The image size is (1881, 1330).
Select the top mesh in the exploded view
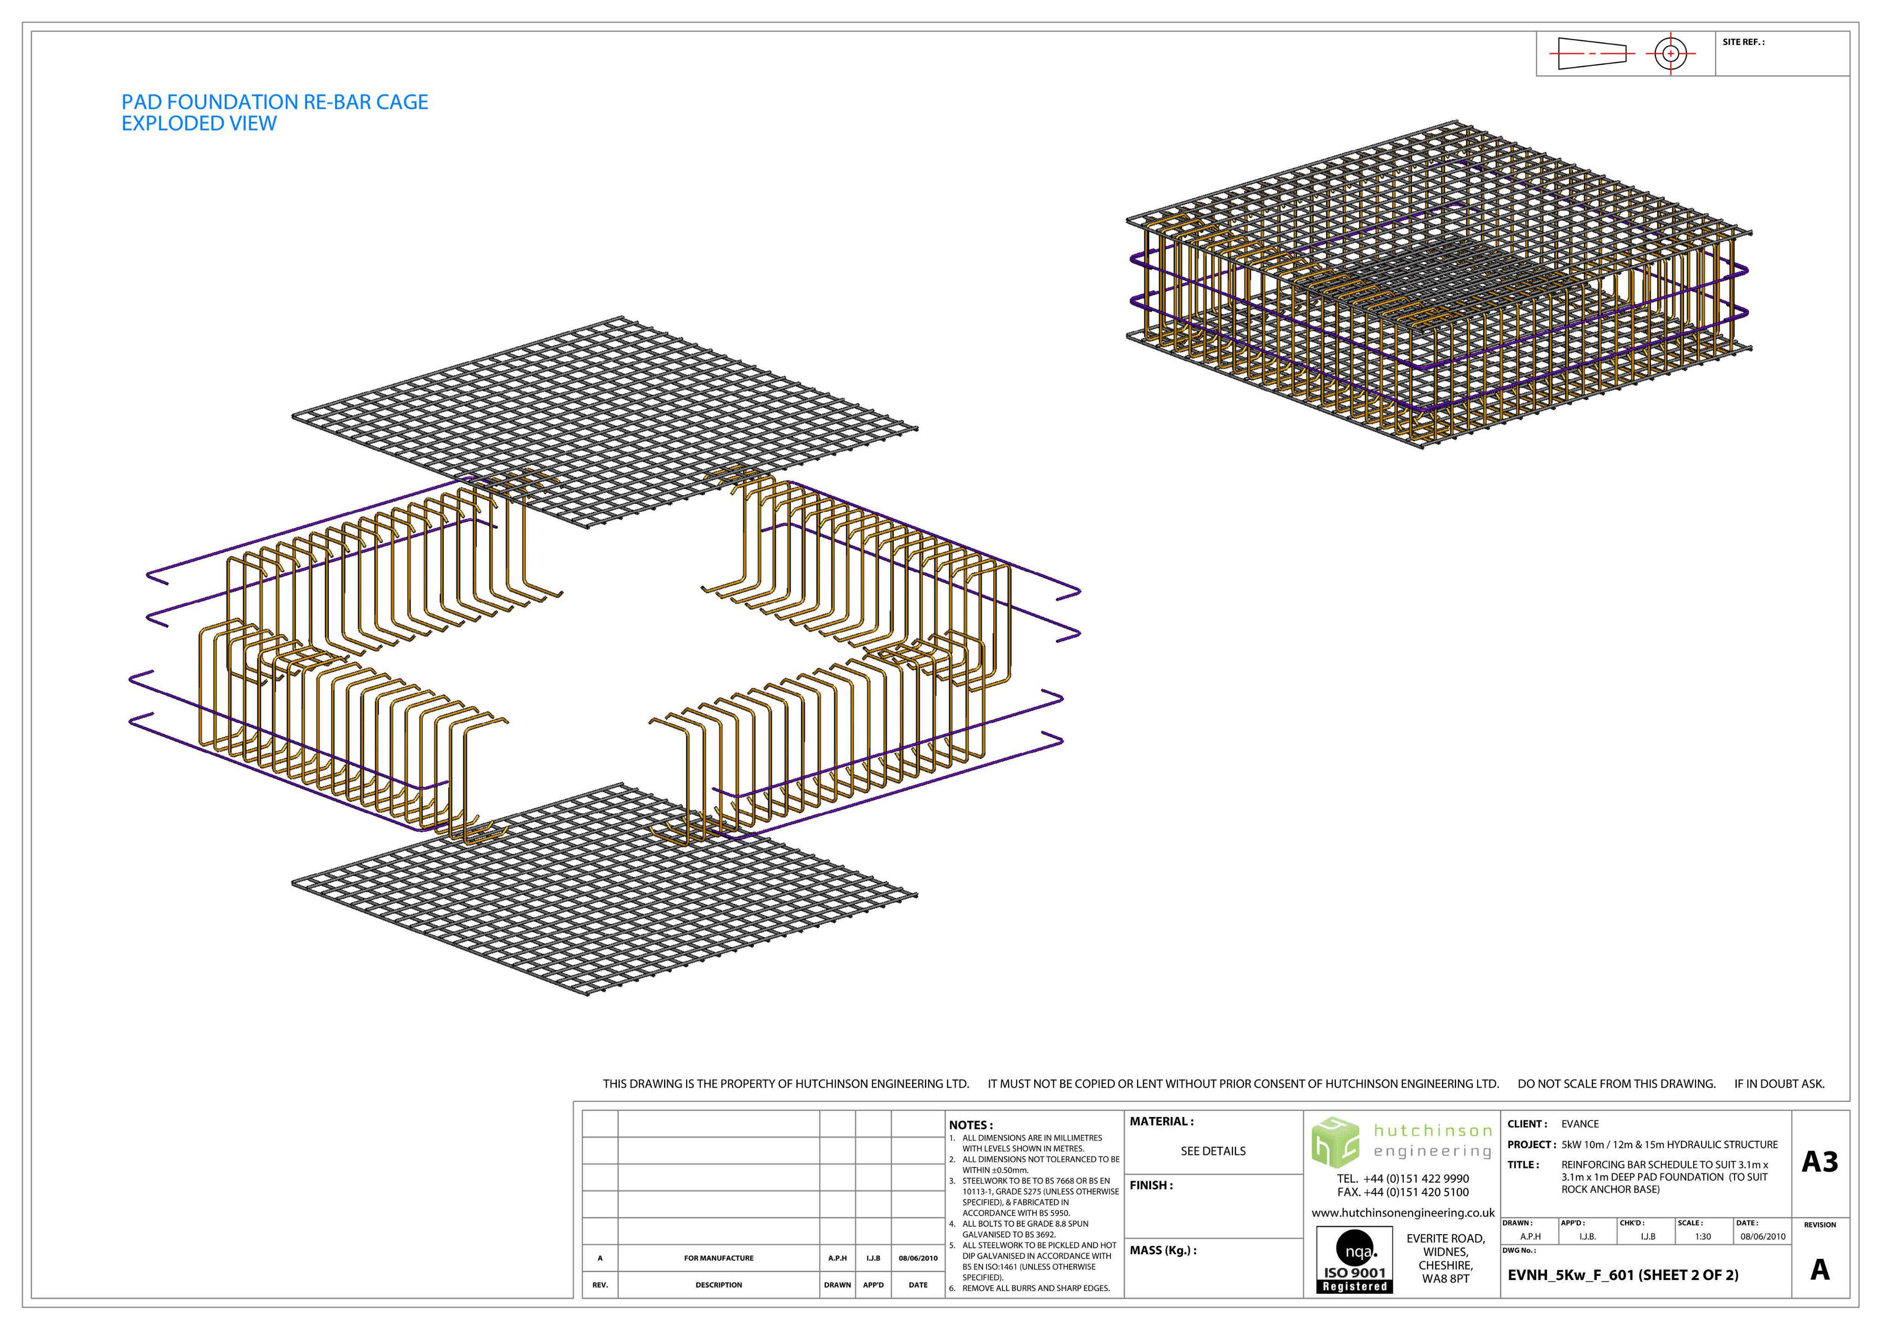coord(605,422)
